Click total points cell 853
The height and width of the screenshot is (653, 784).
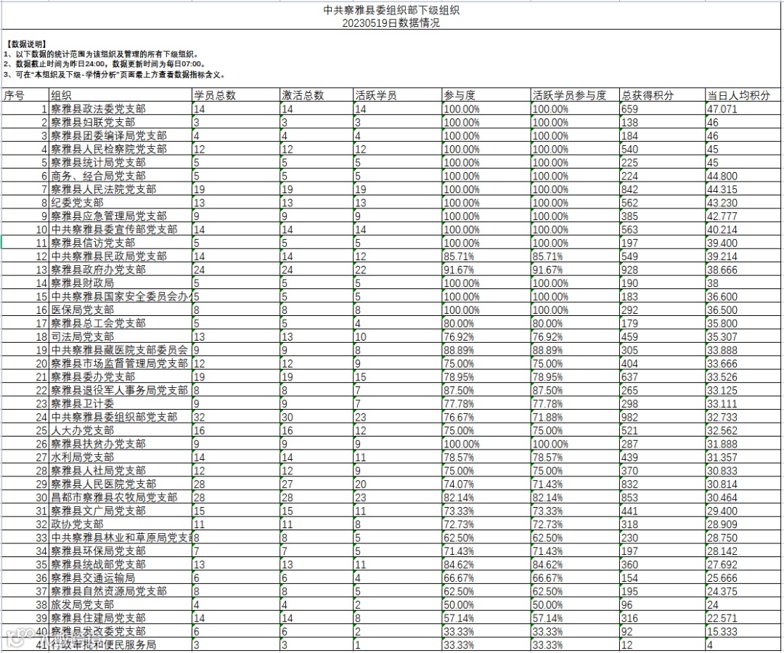(x=662, y=498)
